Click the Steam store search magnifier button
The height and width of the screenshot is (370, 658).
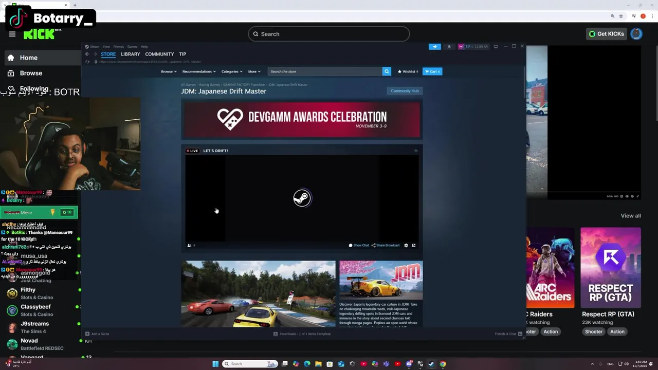coord(387,71)
